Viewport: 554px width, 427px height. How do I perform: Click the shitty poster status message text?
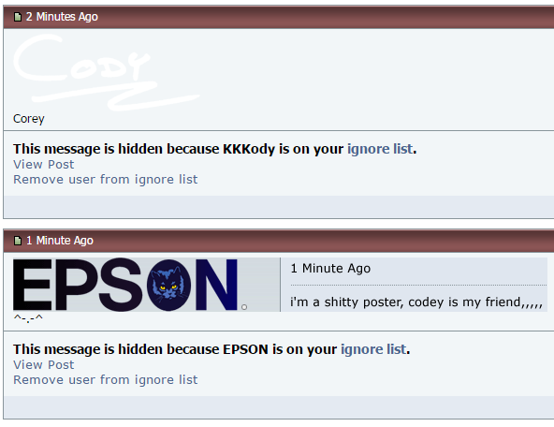coord(416,302)
